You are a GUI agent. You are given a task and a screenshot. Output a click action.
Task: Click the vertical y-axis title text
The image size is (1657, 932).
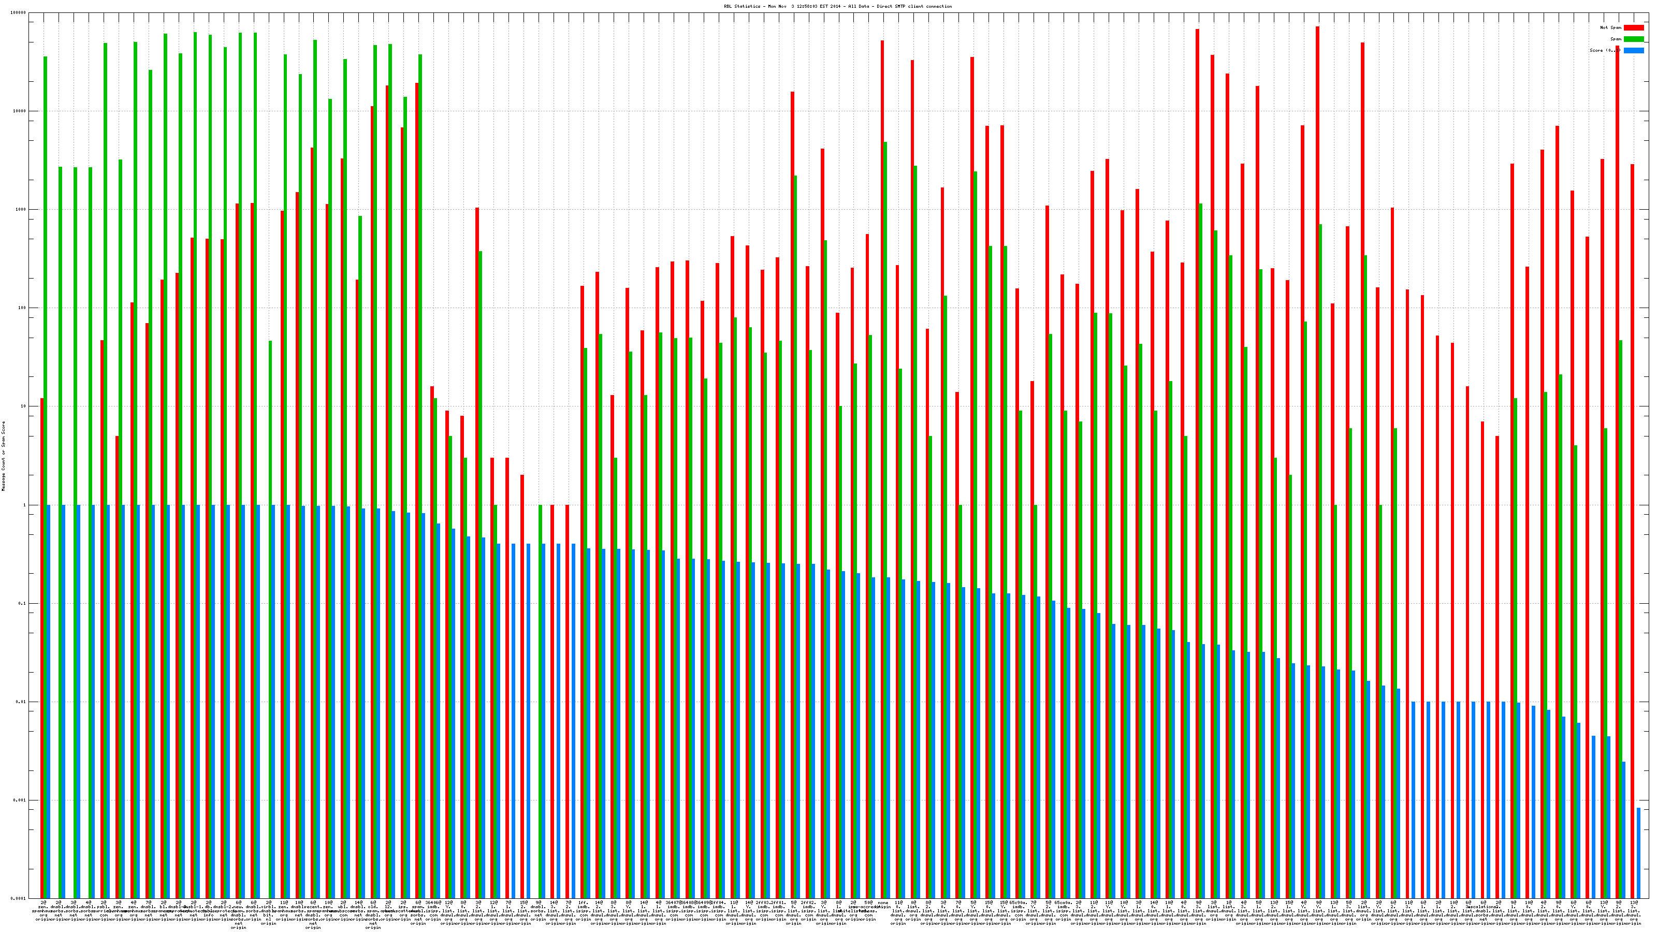click(x=3, y=456)
